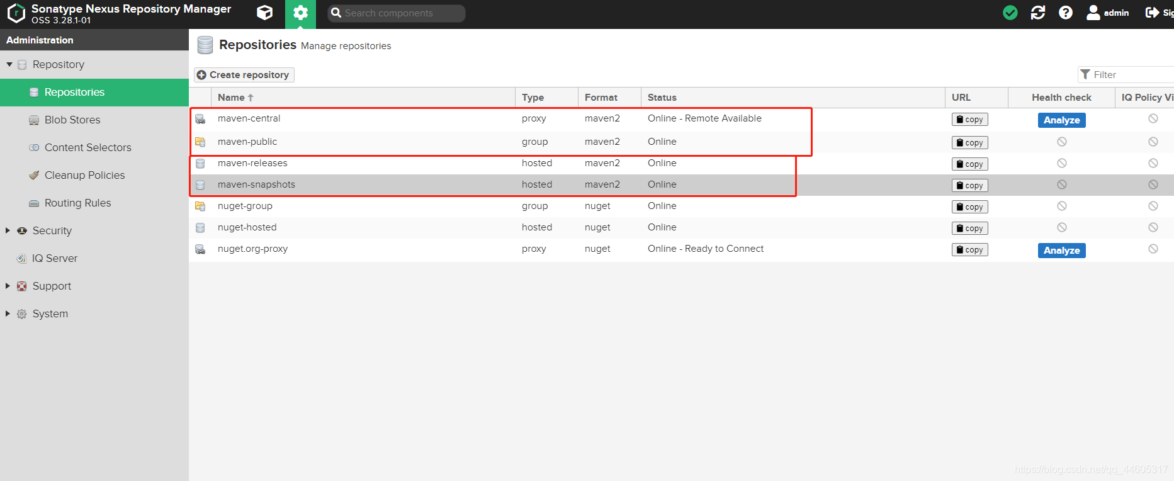Image resolution: width=1174 pixels, height=481 pixels.
Task: Expand the System tree section
Action: (x=8, y=314)
